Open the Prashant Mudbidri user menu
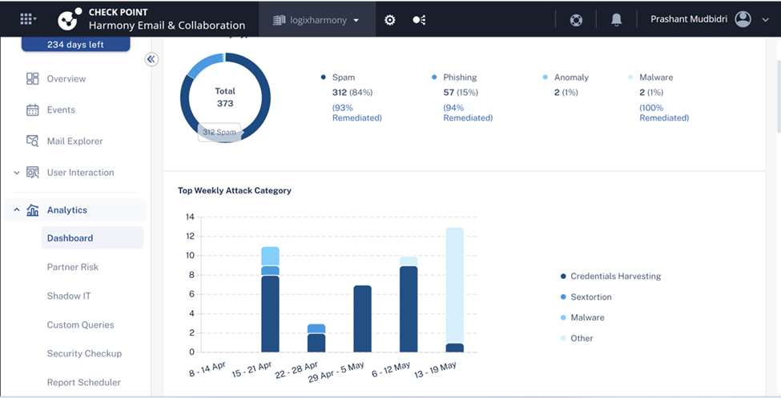Screen dimensions: 781x398 [x=709, y=19]
